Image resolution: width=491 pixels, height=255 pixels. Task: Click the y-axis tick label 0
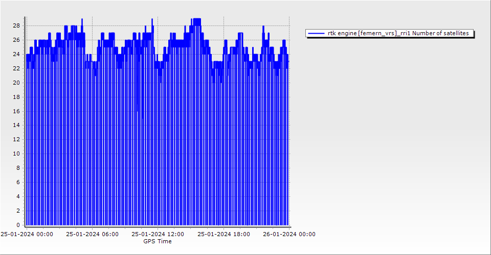click(x=18, y=225)
